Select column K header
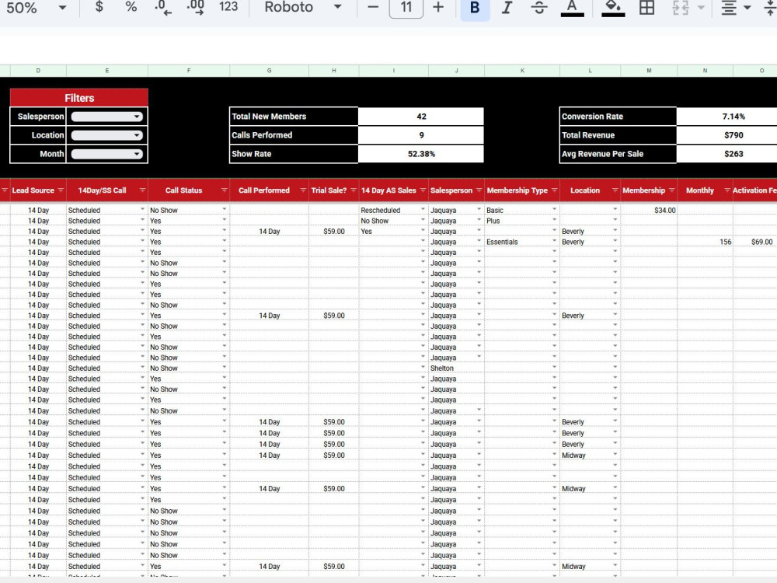Screen dimensions: 777x583 (x=522, y=71)
